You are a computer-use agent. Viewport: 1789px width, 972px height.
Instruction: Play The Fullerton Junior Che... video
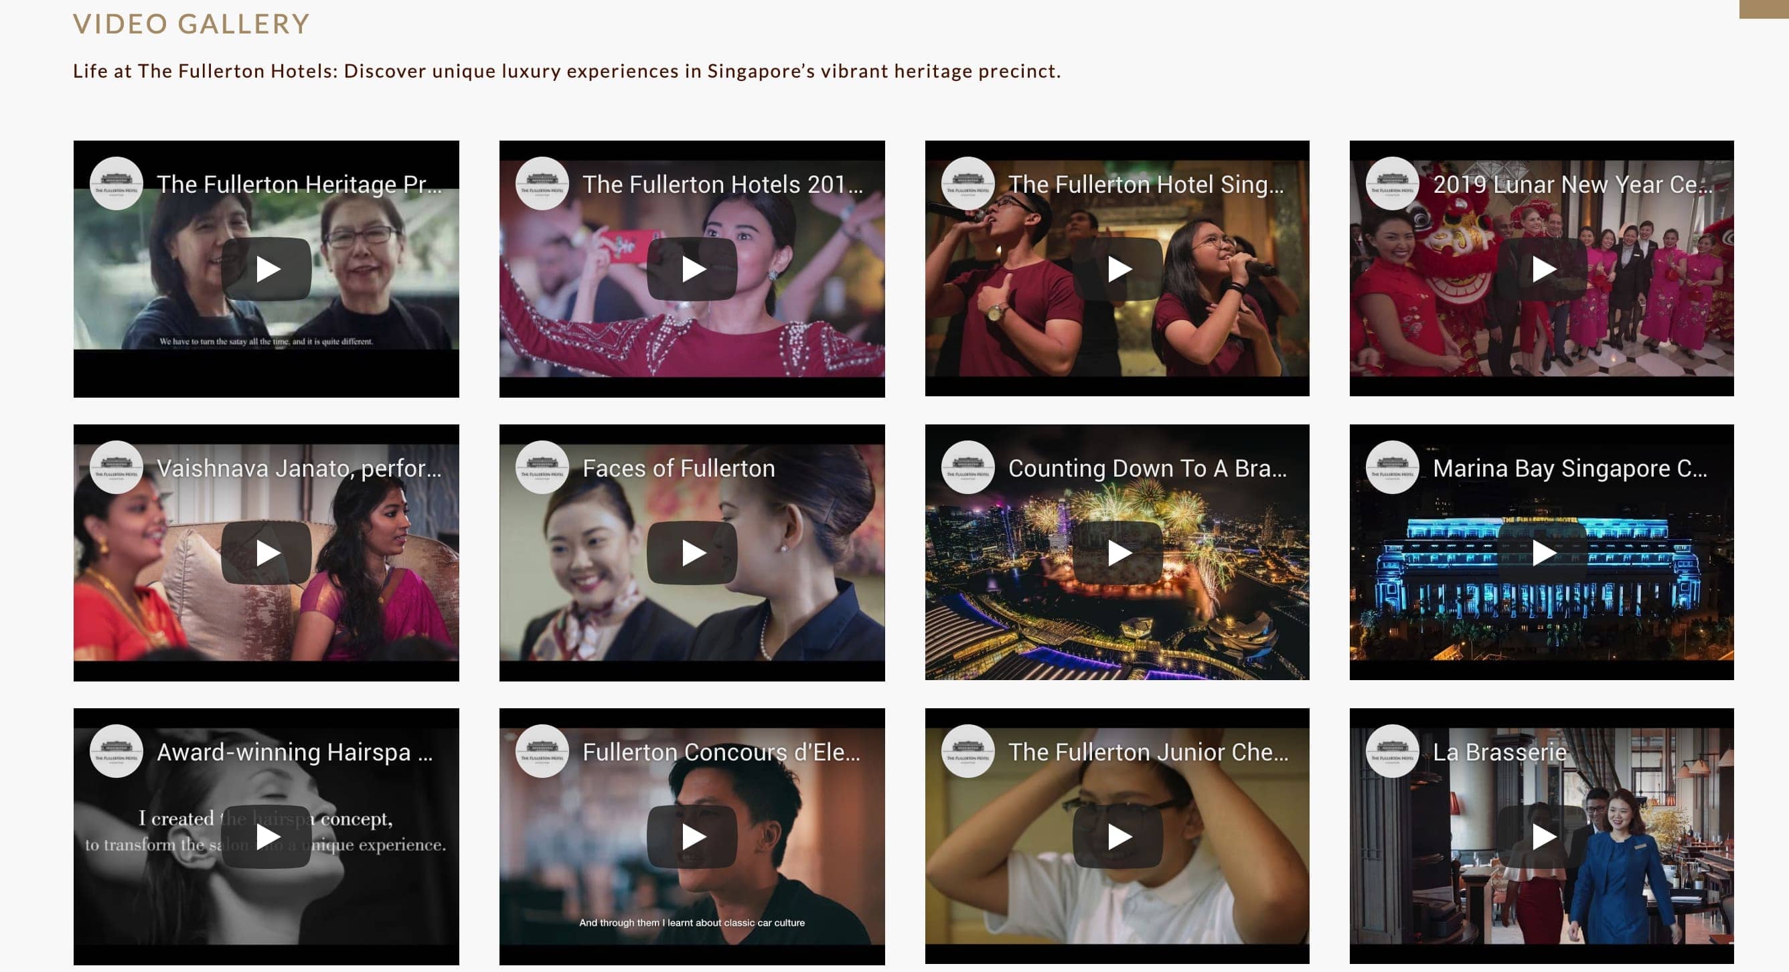click(x=1117, y=837)
